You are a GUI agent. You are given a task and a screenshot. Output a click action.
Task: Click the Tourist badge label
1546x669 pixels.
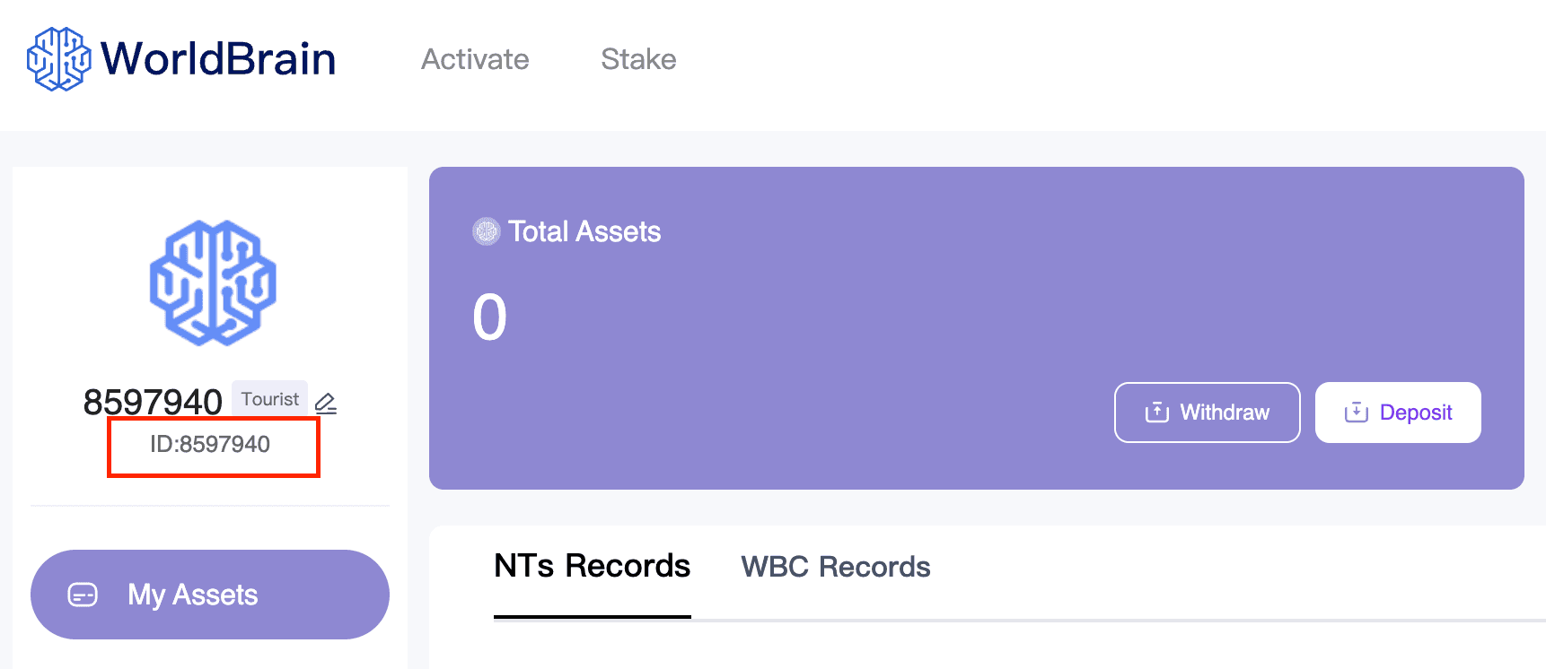(269, 398)
